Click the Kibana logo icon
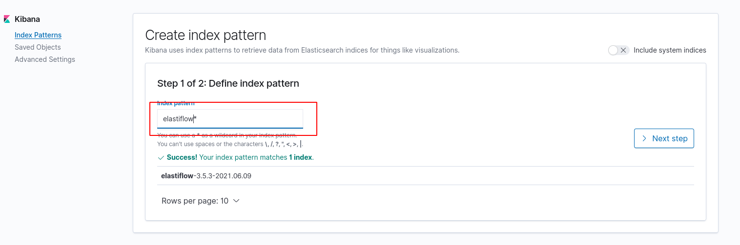Screen dimensions: 740x245 point(7,19)
